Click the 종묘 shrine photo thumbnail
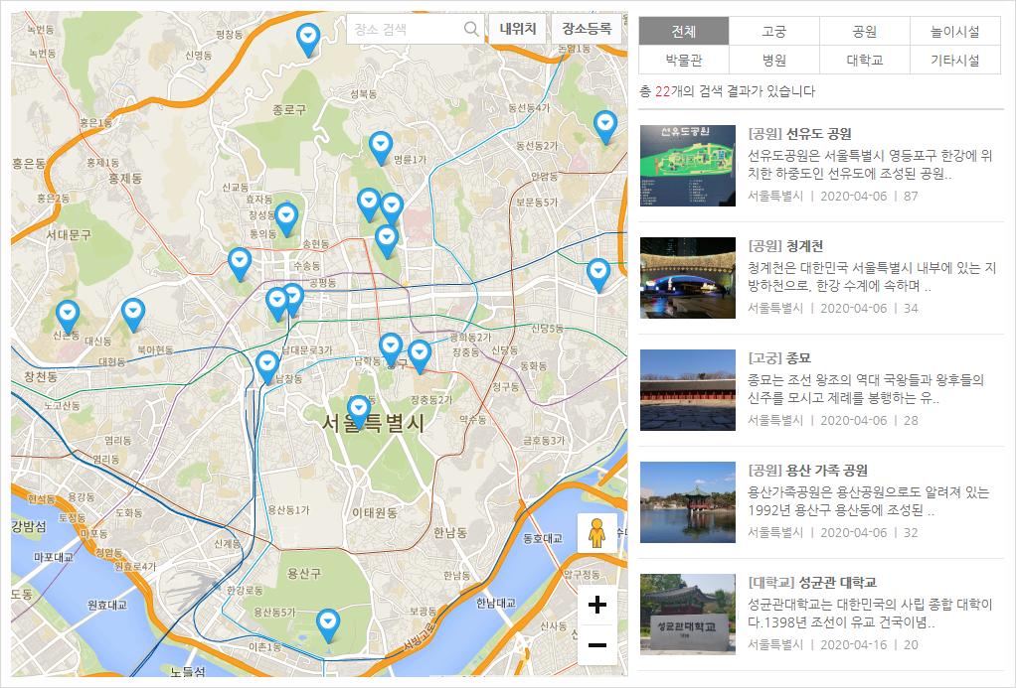 pos(688,389)
